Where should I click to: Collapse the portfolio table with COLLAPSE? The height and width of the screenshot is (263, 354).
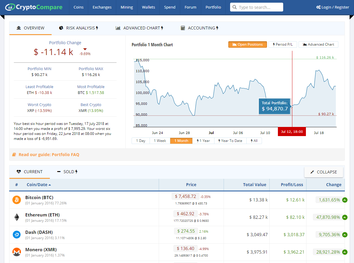(x=324, y=171)
